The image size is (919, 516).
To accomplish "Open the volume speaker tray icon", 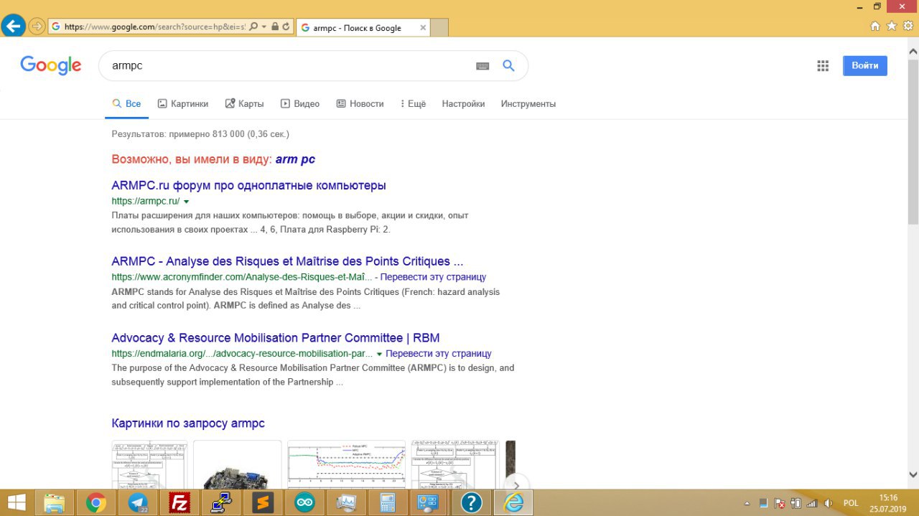I will point(829,503).
